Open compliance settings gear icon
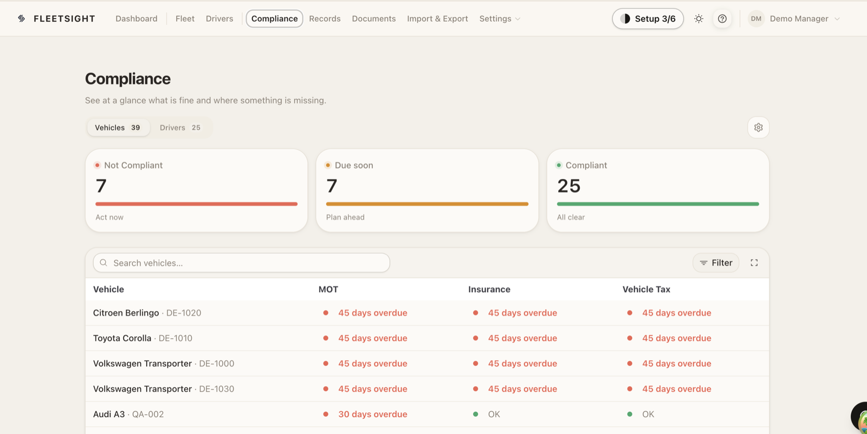Viewport: 867px width, 434px height. click(x=759, y=128)
